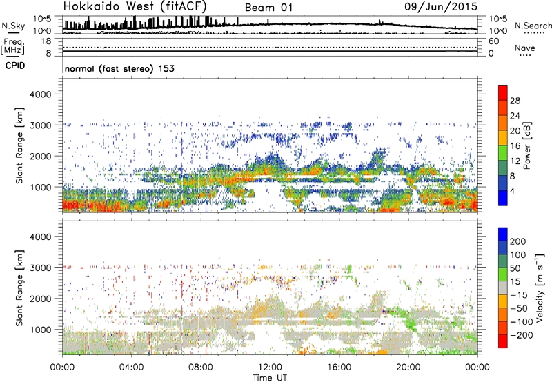The height and width of the screenshot is (382, 552).
Task: Click the "18" frequency tick label
Action: point(46,41)
